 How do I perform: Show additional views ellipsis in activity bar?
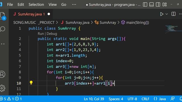click(3, 44)
